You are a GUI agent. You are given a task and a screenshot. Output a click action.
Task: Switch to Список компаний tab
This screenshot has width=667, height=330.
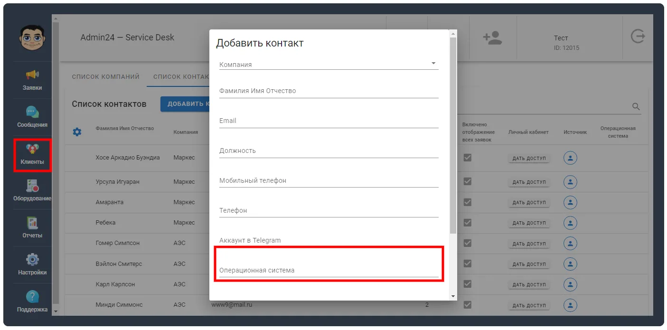(106, 76)
